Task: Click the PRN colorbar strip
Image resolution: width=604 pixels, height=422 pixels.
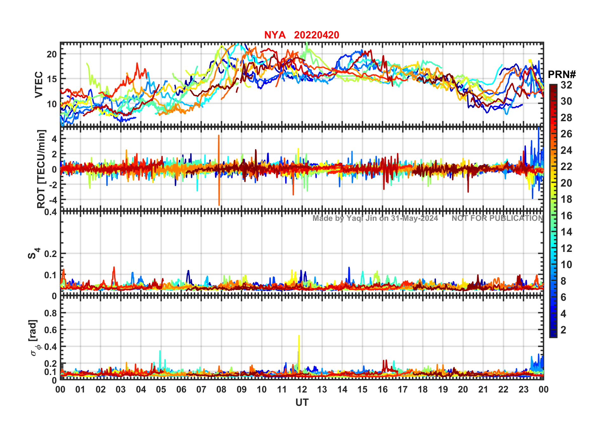Action: click(x=553, y=211)
